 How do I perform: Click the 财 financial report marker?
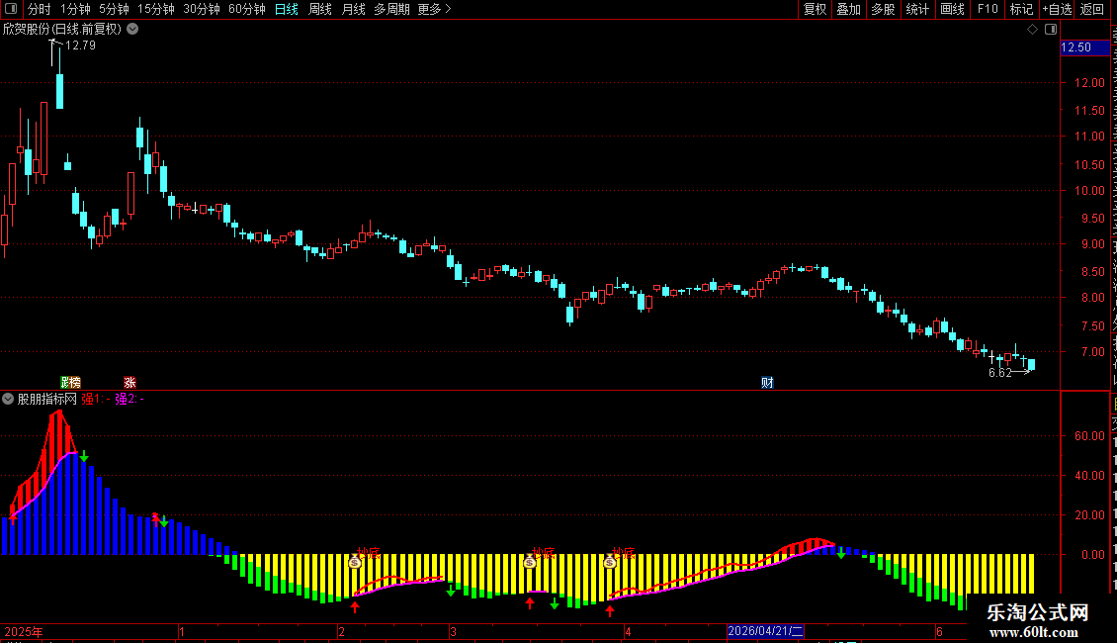(767, 383)
